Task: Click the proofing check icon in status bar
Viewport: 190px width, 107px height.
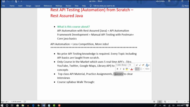Action: click(x=25, y=102)
